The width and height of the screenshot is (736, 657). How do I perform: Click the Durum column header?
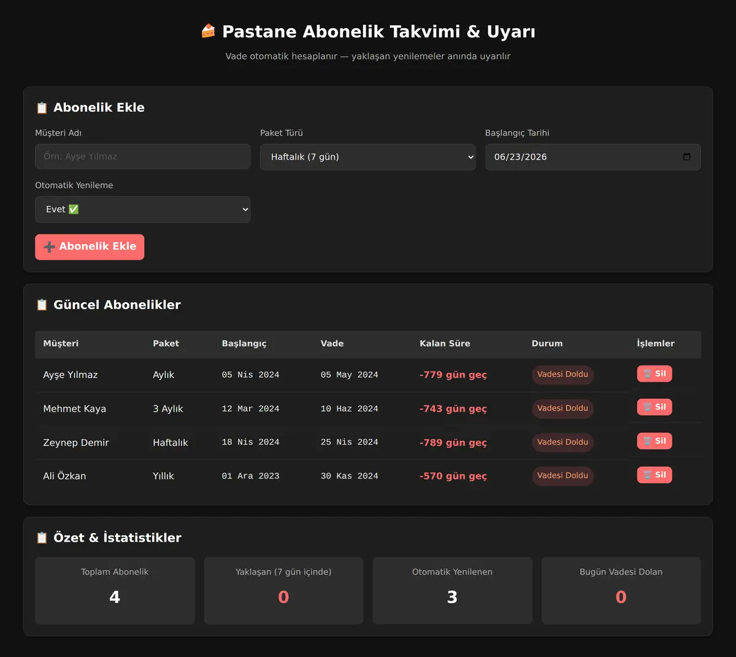coord(547,344)
